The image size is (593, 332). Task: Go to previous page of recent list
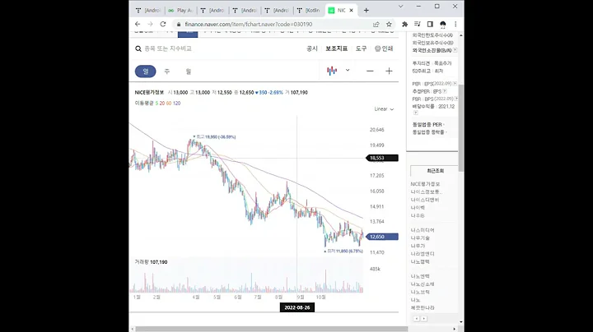(x=417, y=319)
